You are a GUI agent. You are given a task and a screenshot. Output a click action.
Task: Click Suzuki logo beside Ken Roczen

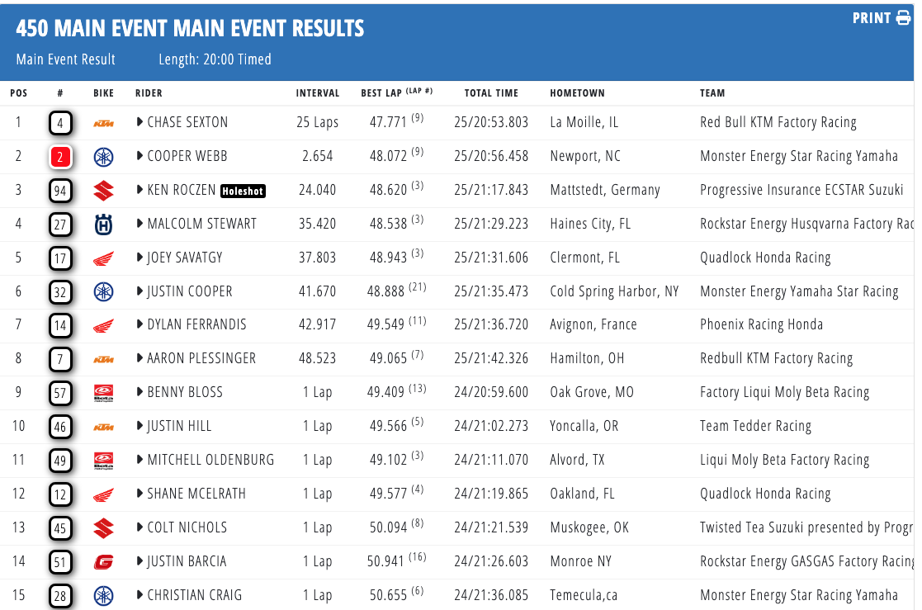pos(103,191)
